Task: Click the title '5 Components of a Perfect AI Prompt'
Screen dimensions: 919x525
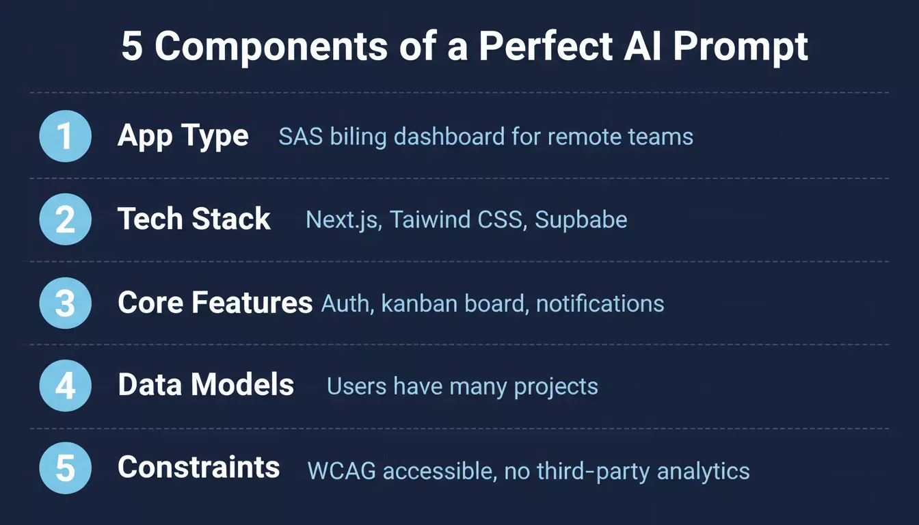Action: click(x=465, y=47)
